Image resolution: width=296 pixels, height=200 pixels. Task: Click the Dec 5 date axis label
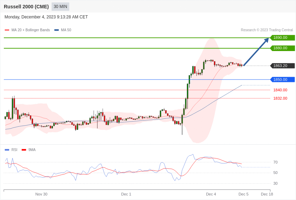point(243,194)
